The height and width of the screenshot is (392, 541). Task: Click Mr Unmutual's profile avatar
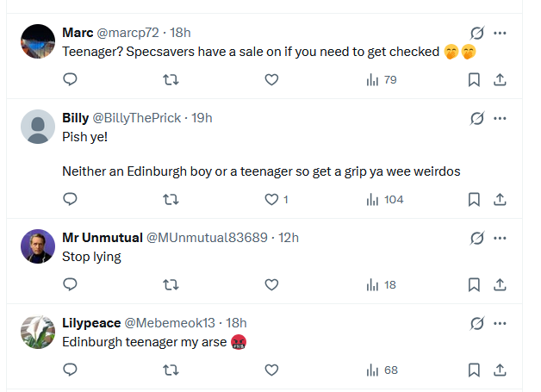[38, 246]
